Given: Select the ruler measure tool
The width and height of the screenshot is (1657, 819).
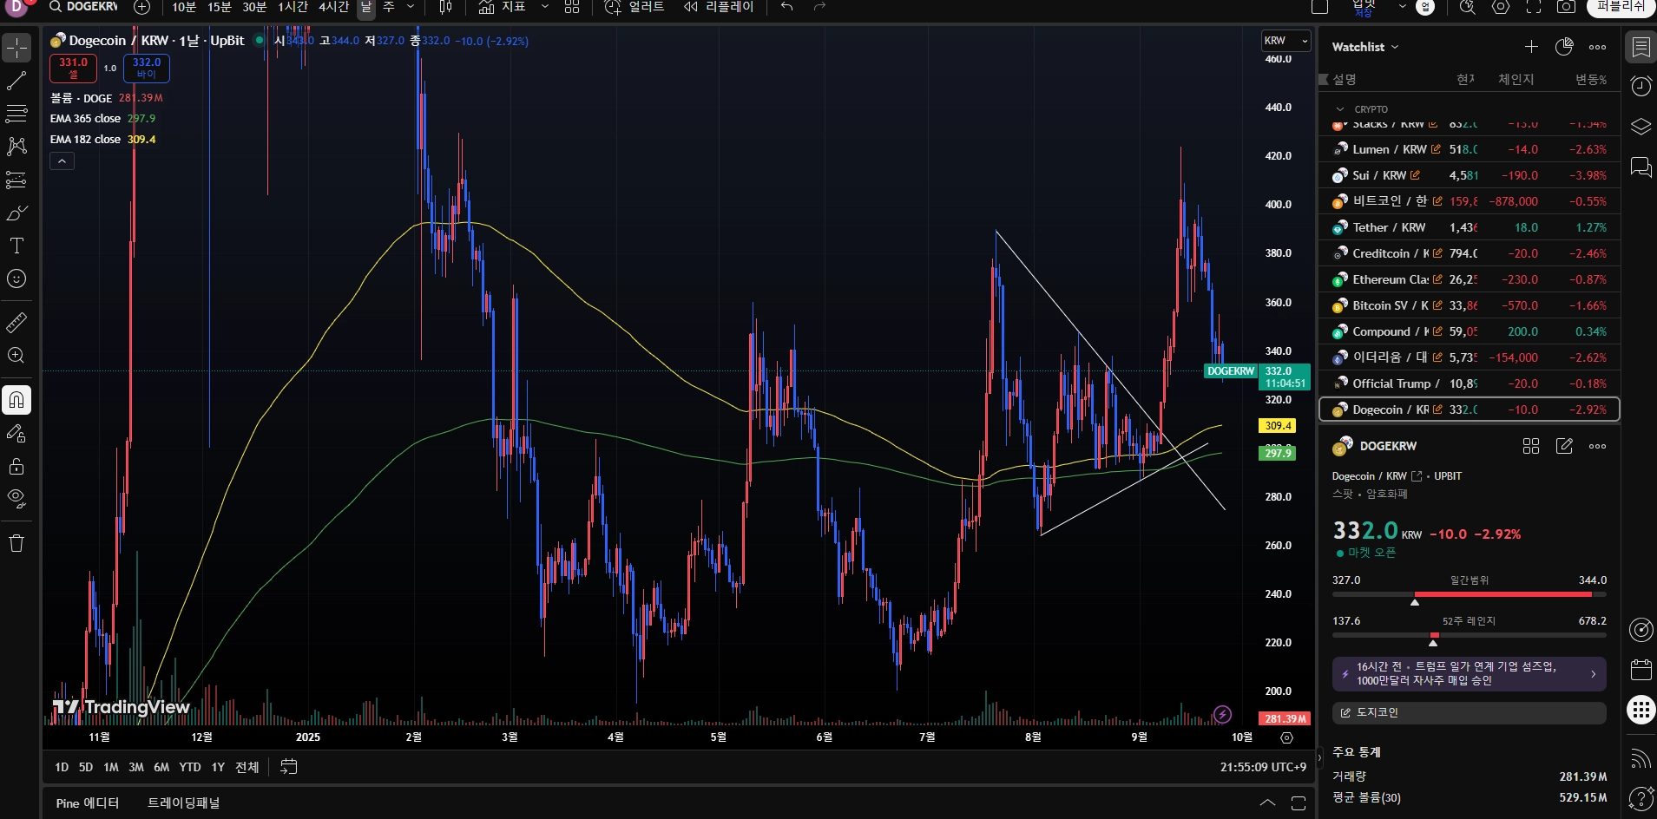Looking at the screenshot, I should click(x=16, y=323).
